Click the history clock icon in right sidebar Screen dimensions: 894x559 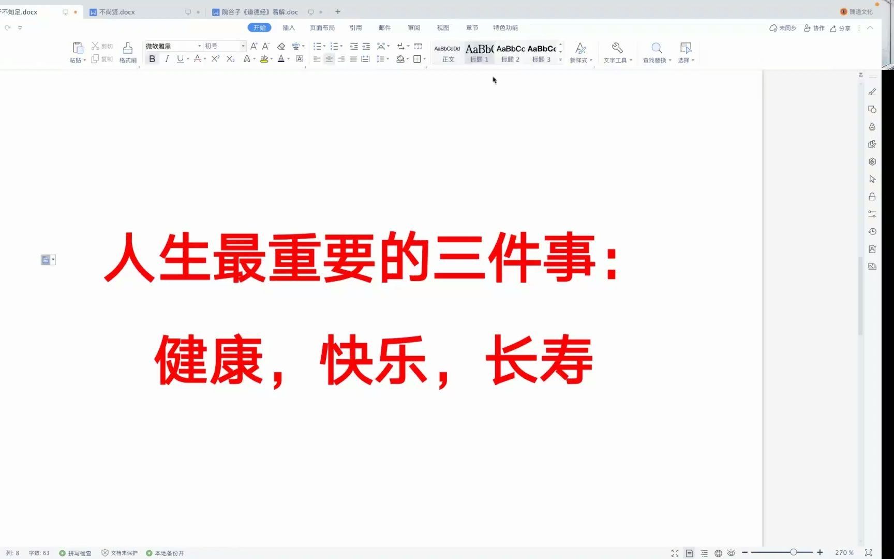coord(872,231)
